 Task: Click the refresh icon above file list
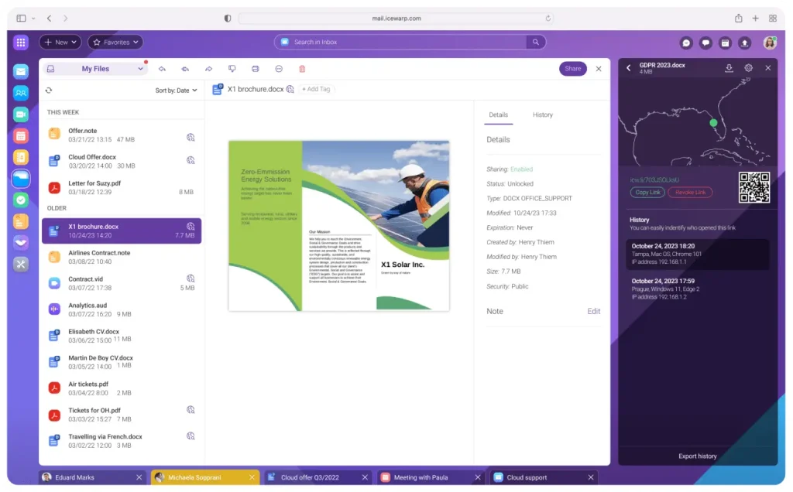pos(49,91)
